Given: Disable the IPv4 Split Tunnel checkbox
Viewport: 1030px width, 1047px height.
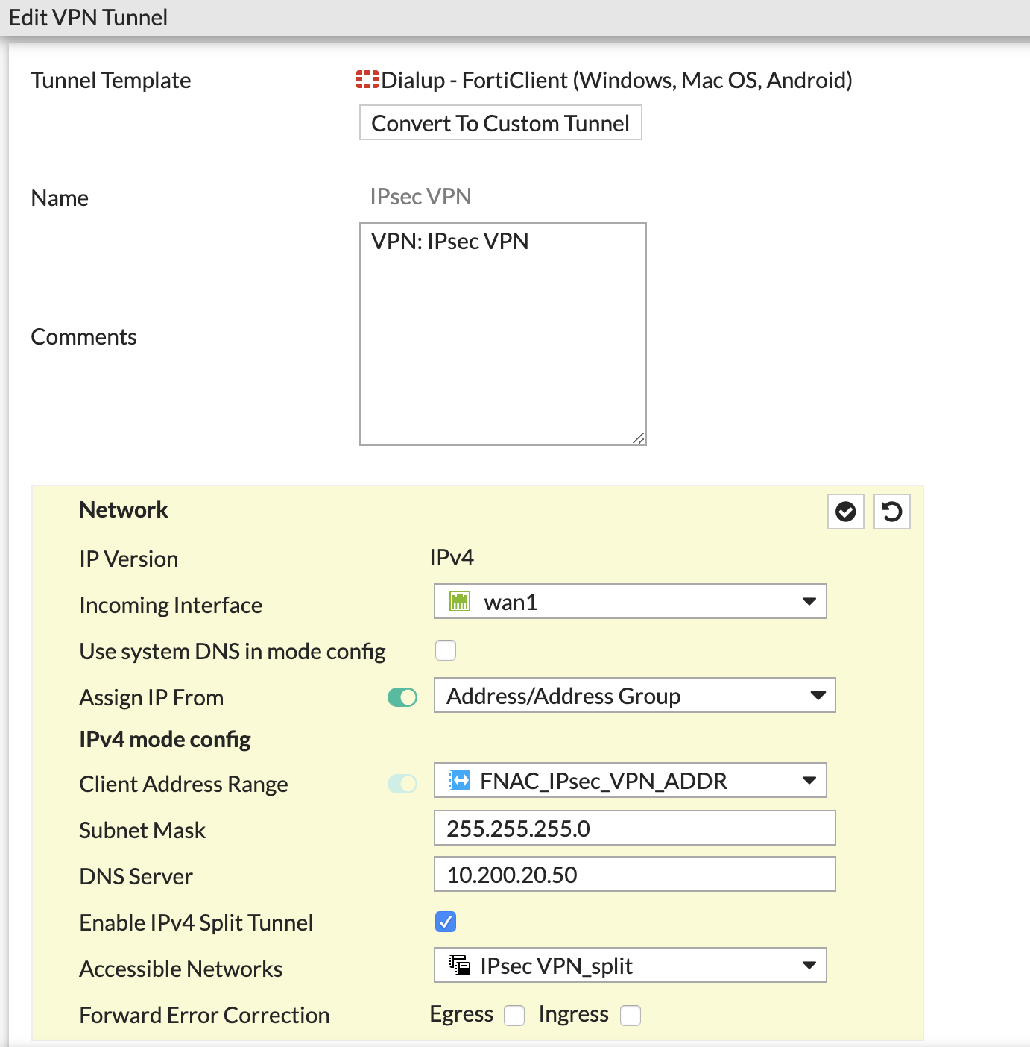Looking at the screenshot, I should (445, 922).
